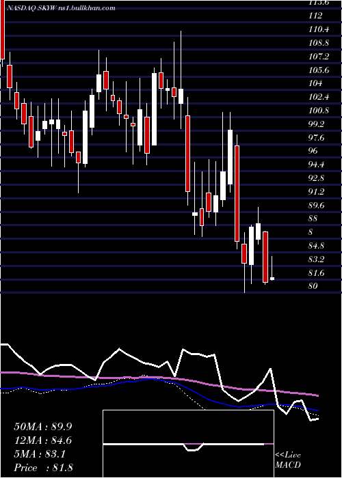342x478 pixels.
Task: Click the 105.6 price axis label
Action: (319, 70)
